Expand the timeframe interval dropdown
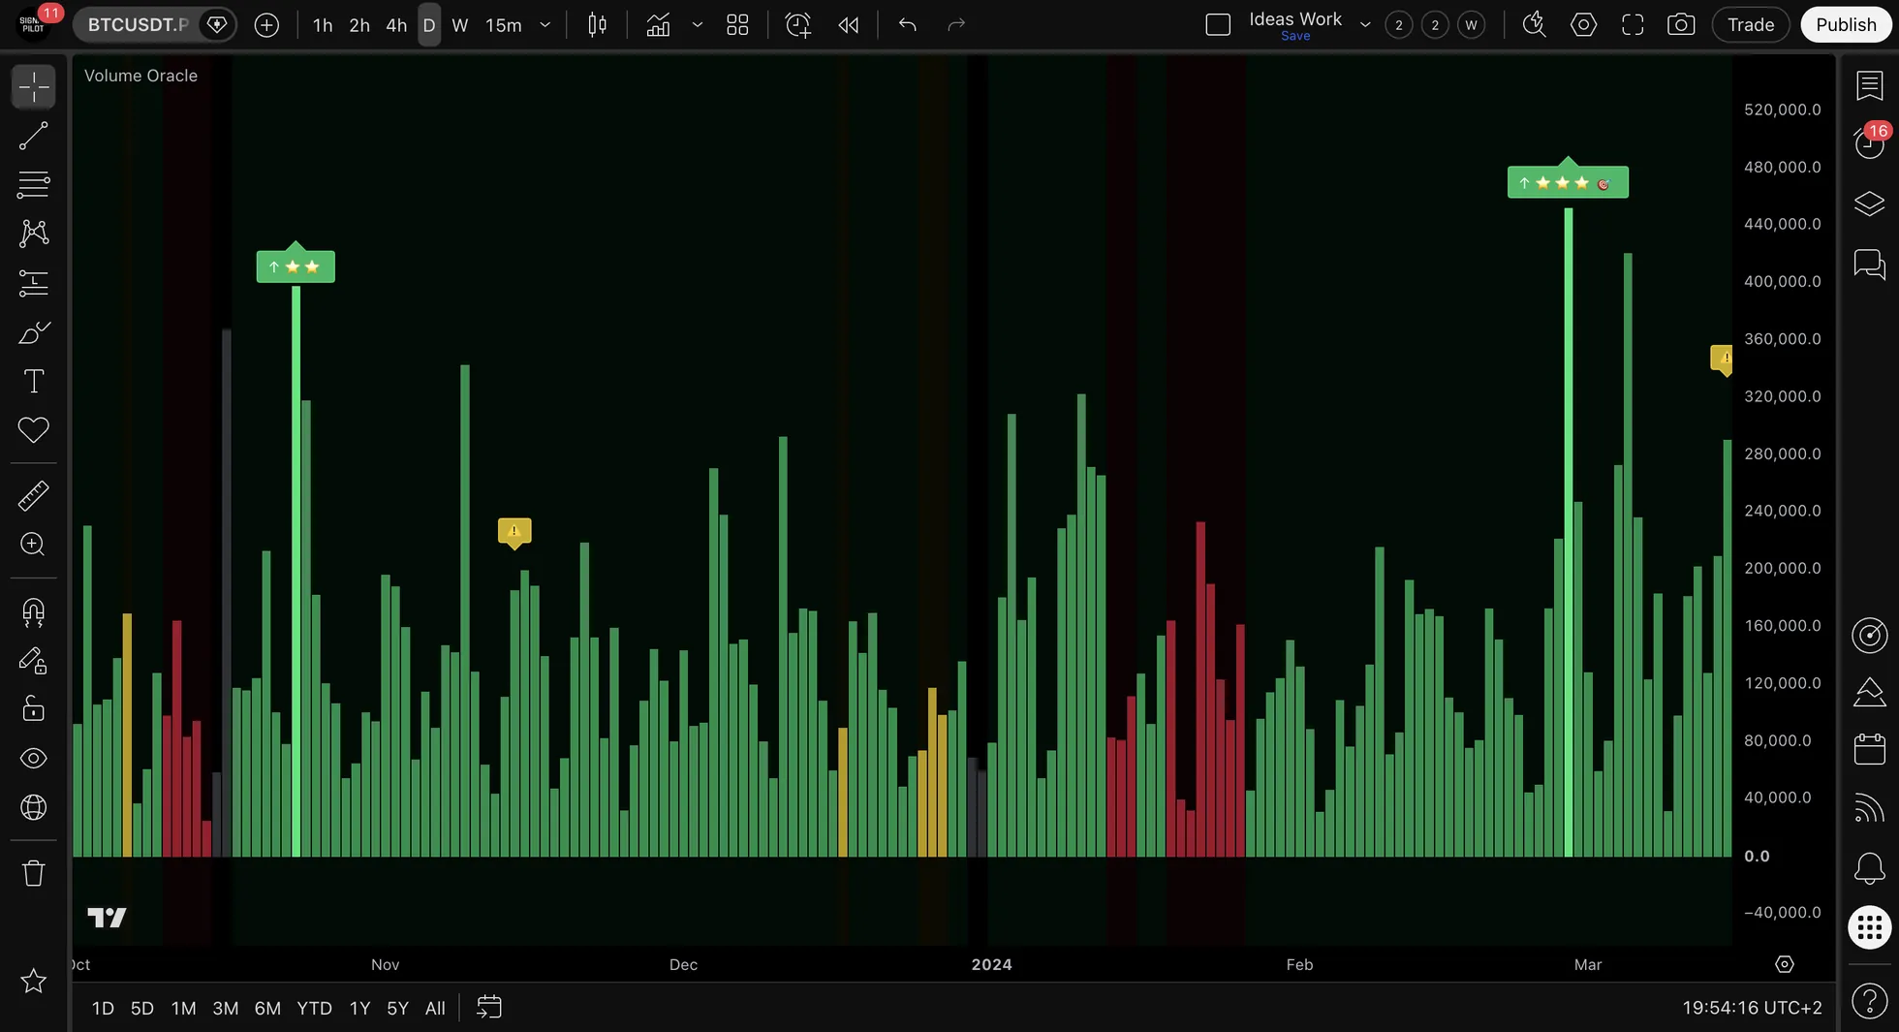Viewport: 1899px width, 1032px height. (545, 25)
